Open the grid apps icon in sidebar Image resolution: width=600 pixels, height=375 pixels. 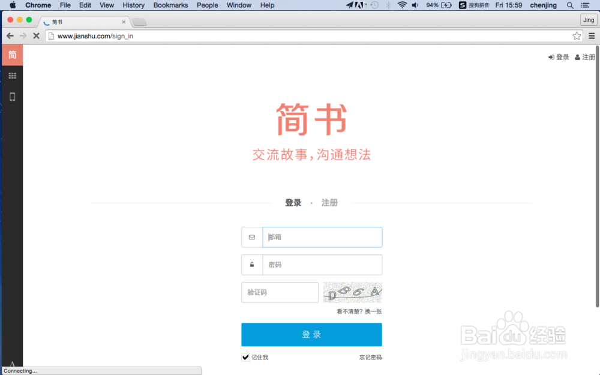12,76
